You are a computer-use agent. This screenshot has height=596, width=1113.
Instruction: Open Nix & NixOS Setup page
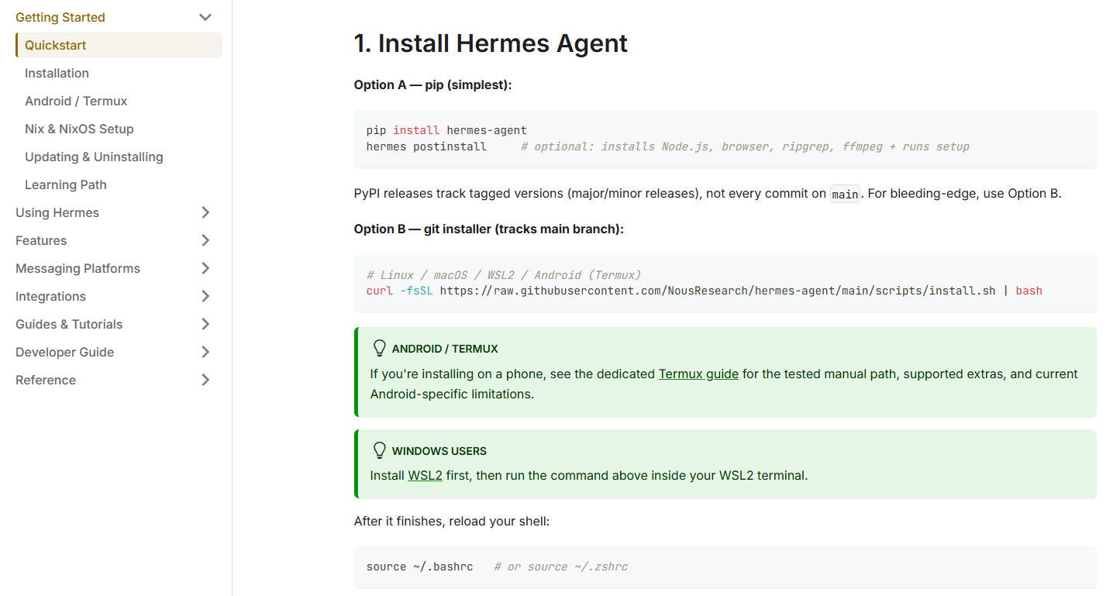click(79, 129)
